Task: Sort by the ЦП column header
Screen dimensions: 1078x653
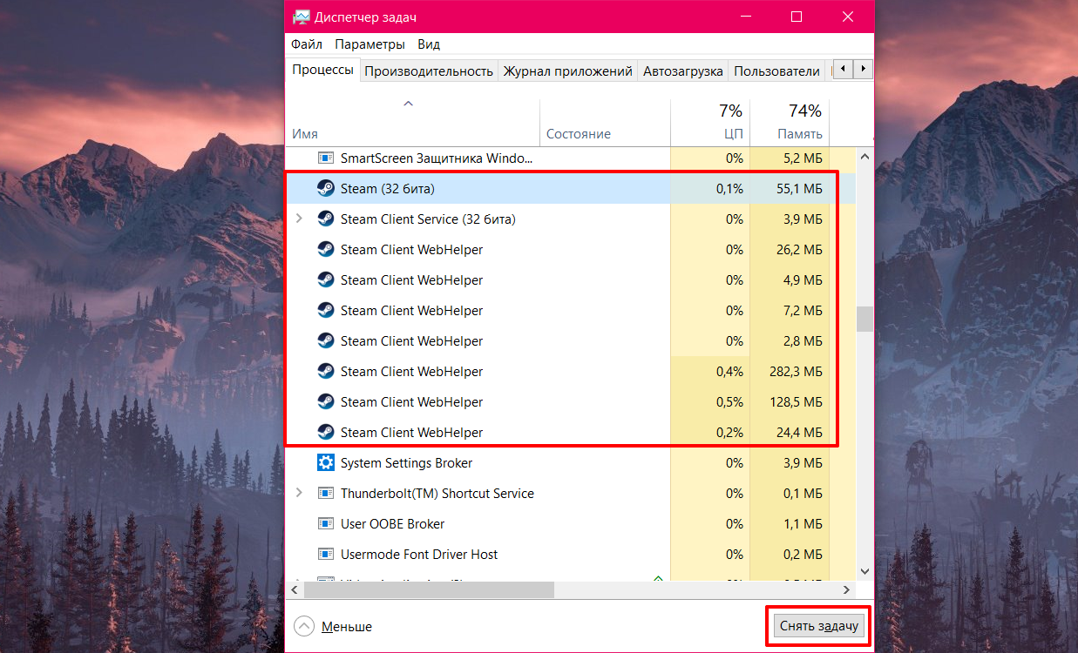Action: [710, 123]
